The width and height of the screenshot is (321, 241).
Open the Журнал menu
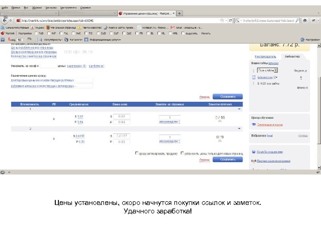tap(37, 8)
